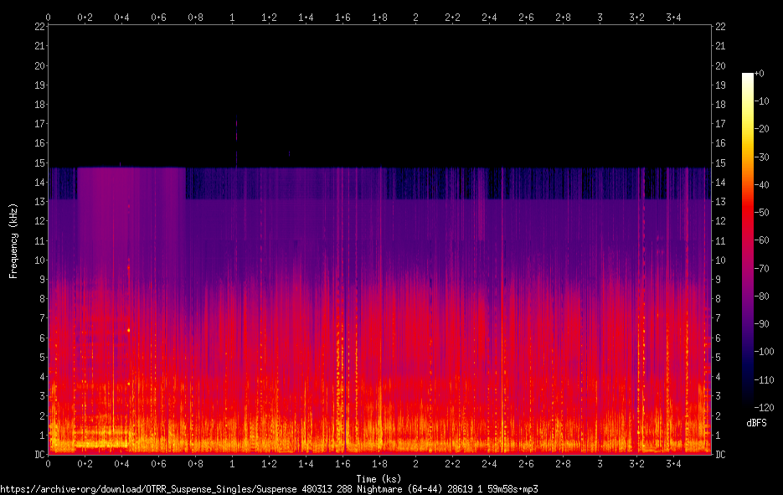Click the dBFS label under color scale

(756, 423)
